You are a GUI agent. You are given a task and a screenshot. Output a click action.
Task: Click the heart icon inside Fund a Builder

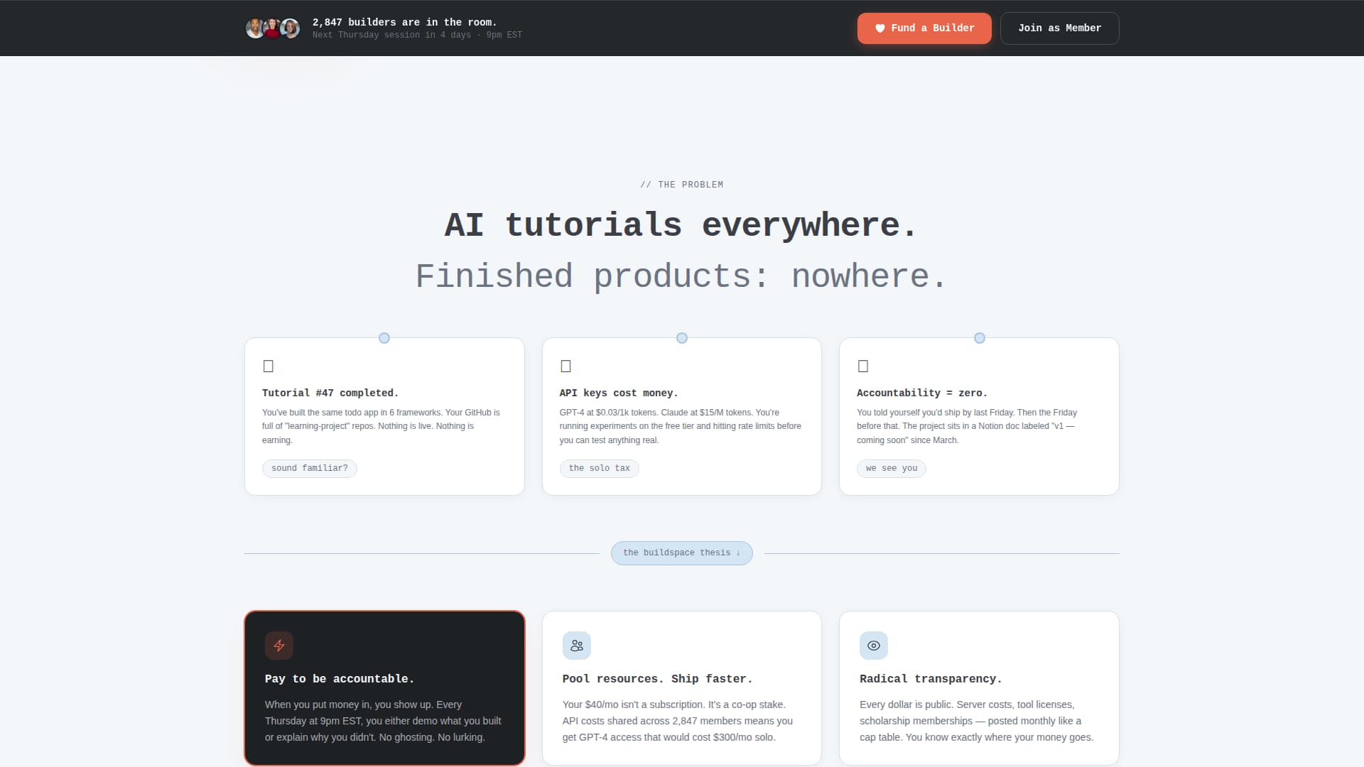pos(880,28)
